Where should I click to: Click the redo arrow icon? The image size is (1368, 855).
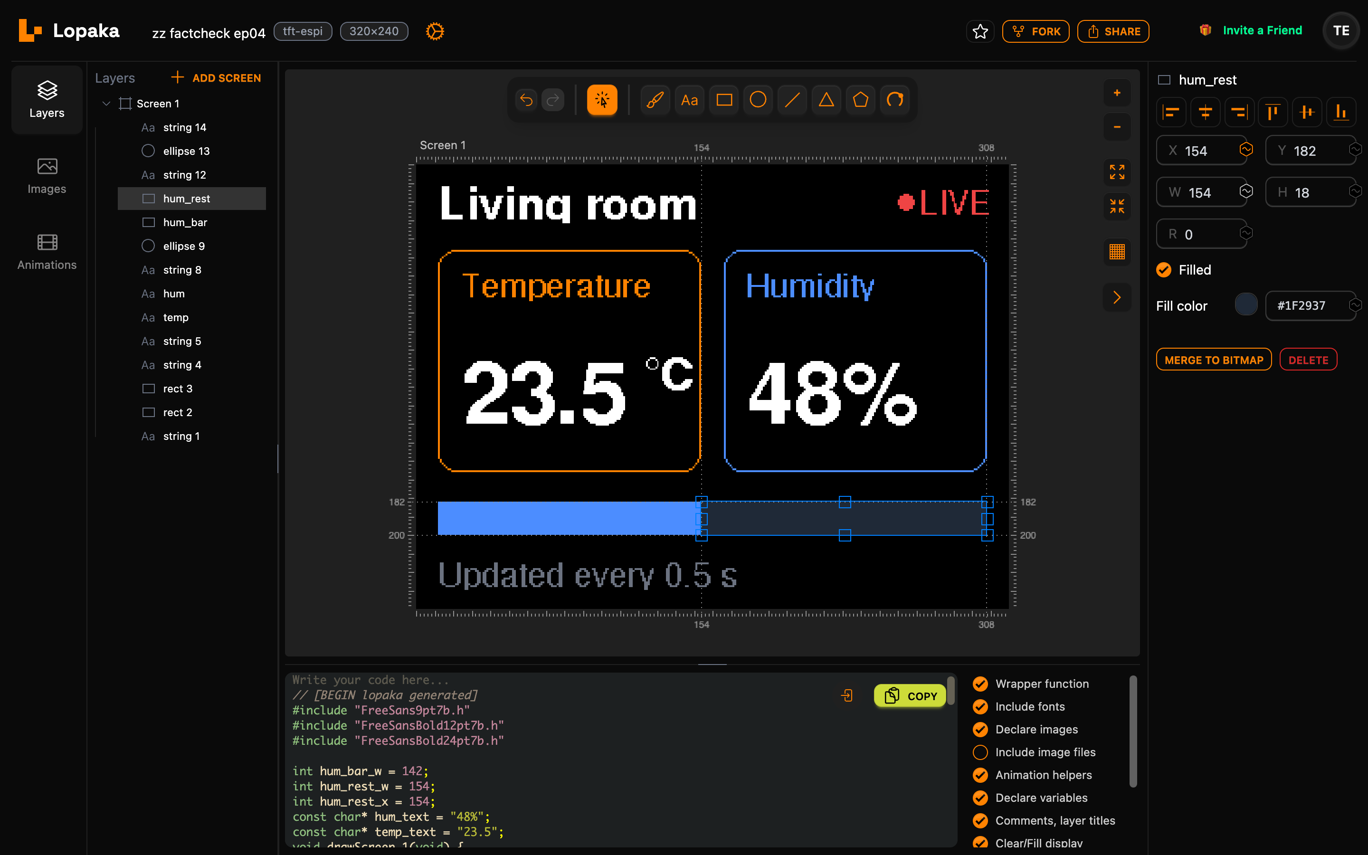click(553, 100)
